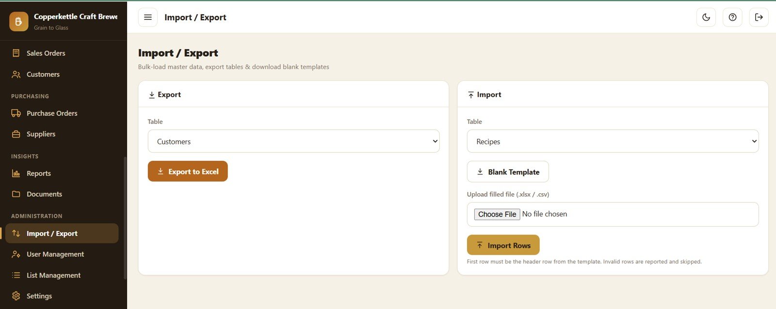Click the 'Upload filled file (.xlsx / .csv)' label
Screen dimensions: 776x309
tap(508, 194)
